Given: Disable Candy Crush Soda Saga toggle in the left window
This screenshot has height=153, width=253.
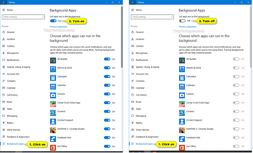Looking at the screenshot, I should click(107, 103).
